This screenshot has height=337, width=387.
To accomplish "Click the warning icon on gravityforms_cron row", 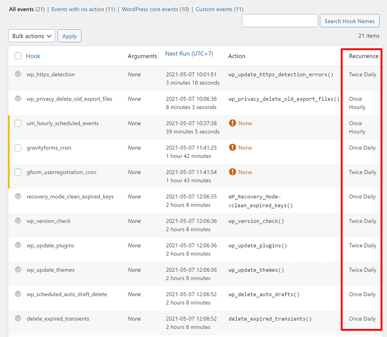I will [233, 147].
